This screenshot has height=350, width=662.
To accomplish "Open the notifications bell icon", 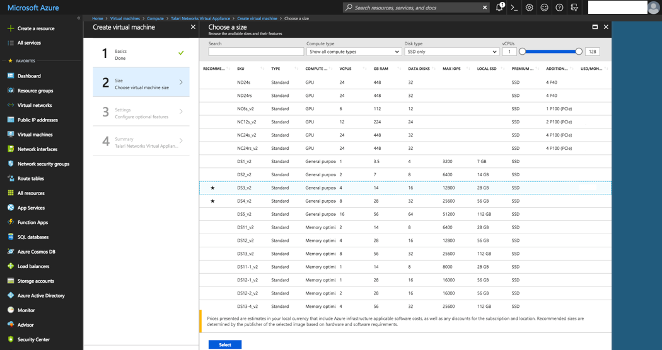I will [x=499, y=8].
